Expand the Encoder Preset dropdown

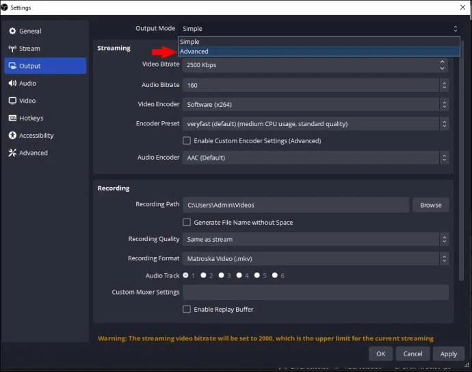[x=315, y=124]
